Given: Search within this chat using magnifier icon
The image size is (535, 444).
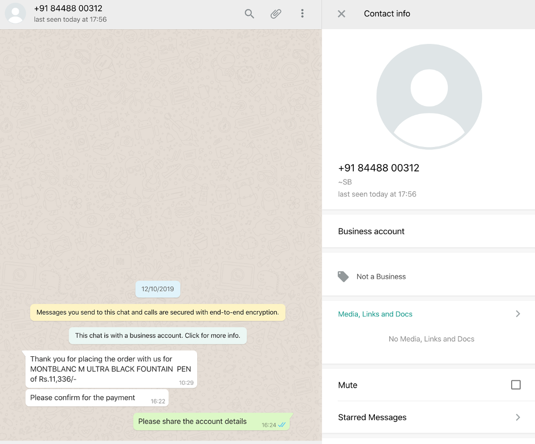Looking at the screenshot, I should pos(250,14).
